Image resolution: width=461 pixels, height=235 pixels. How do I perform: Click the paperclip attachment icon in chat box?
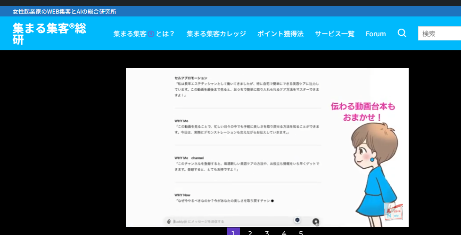click(168, 221)
